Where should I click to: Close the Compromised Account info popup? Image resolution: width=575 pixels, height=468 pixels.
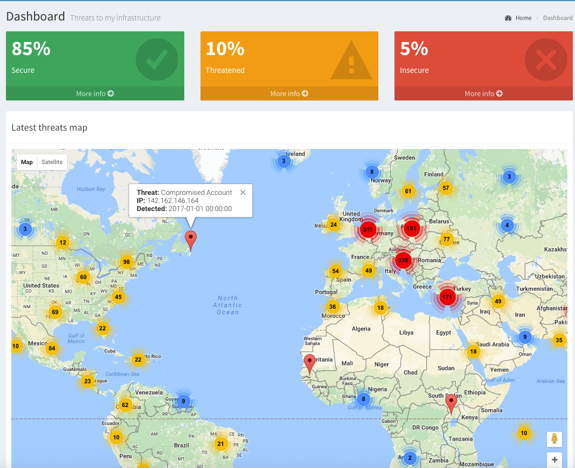(243, 193)
